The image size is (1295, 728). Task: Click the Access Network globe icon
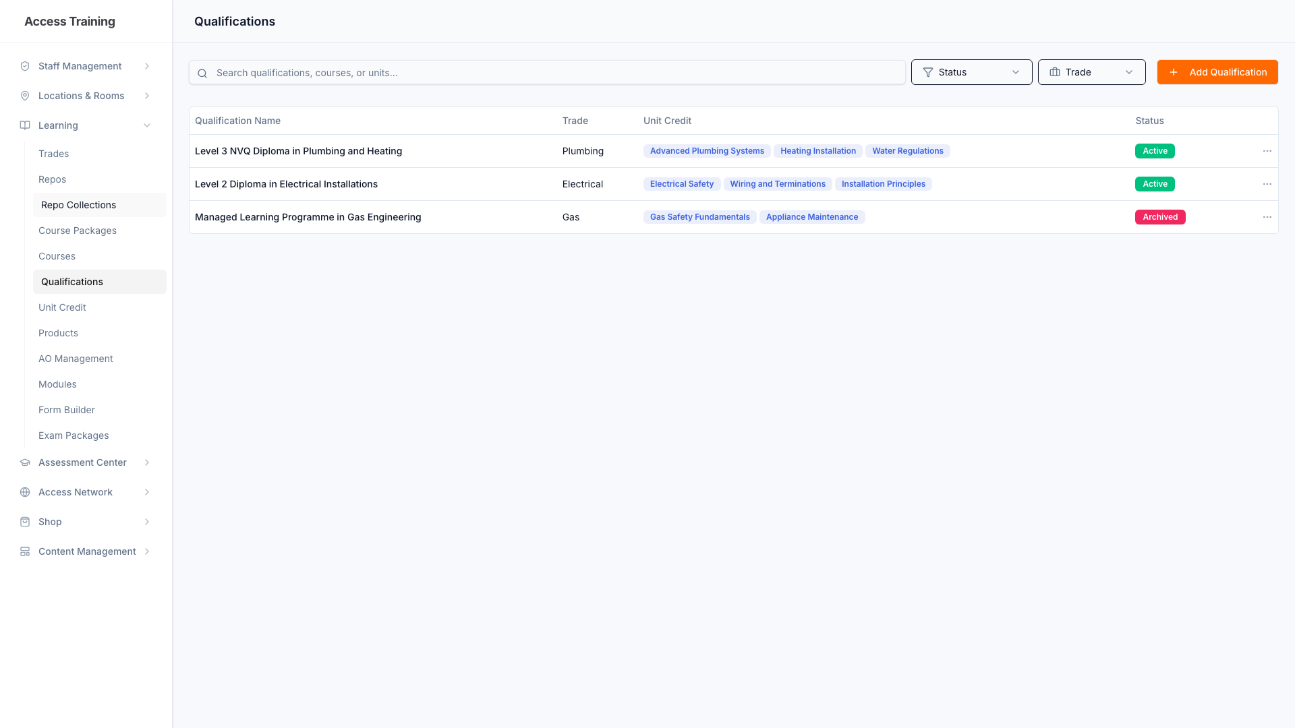[x=25, y=492]
